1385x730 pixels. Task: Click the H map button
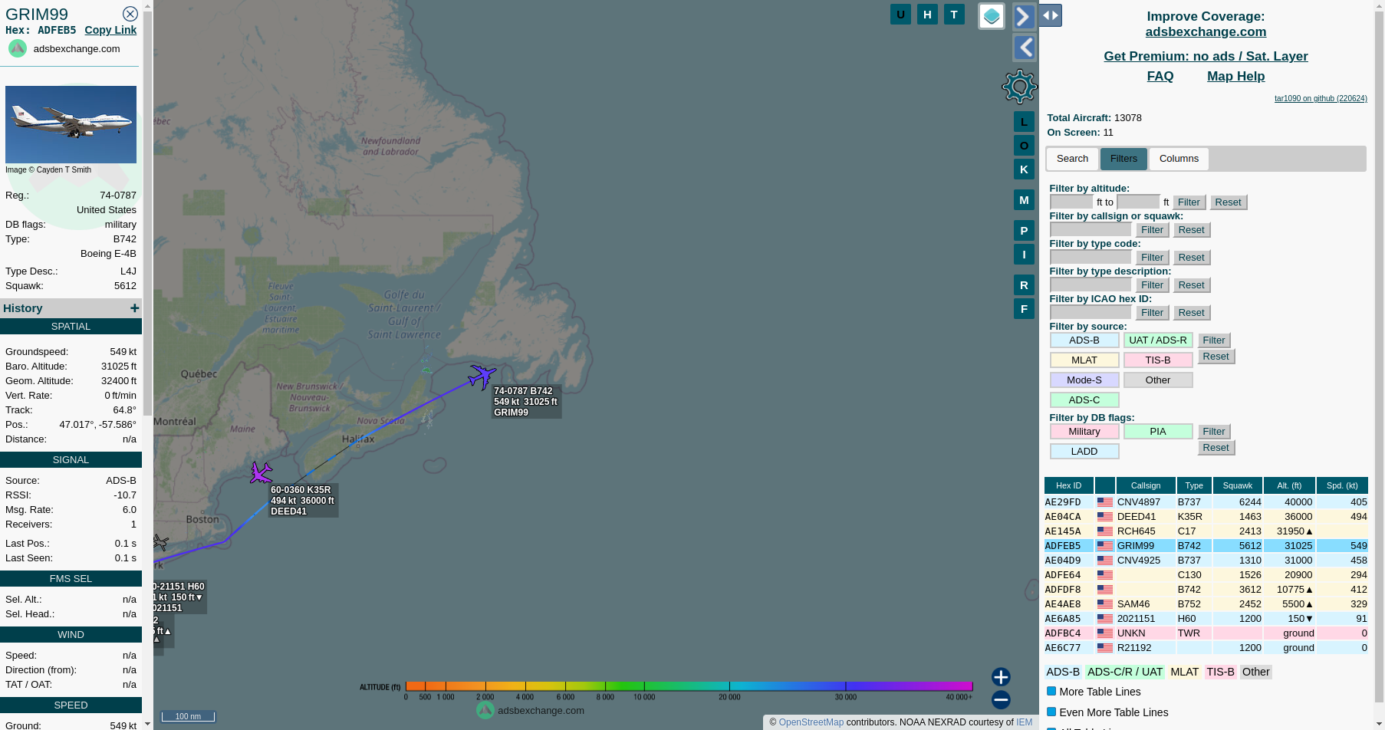tap(927, 14)
